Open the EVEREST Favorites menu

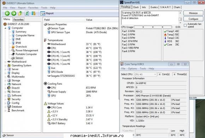[33, 8]
